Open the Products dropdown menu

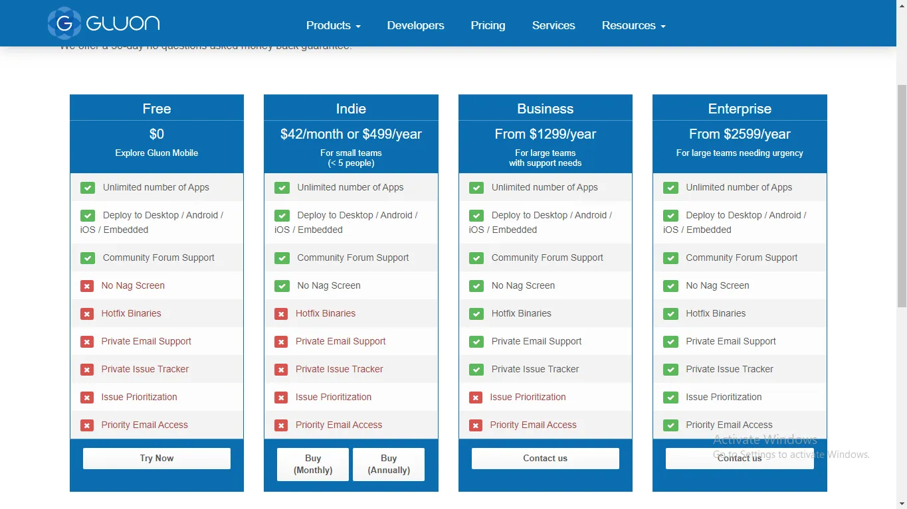tap(334, 25)
